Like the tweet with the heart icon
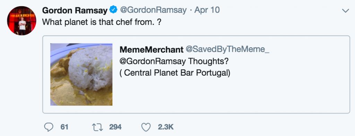Screen dimensions: 355x136 point(146,127)
